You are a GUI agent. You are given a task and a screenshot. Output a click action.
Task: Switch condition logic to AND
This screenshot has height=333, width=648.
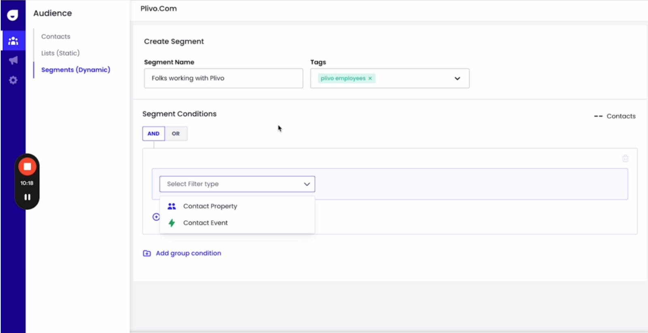coord(153,134)
